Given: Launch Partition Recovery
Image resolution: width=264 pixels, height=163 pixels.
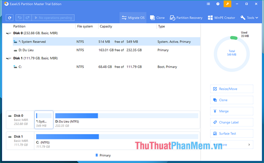Looking at the screenshot, I should tap(186, 18).
